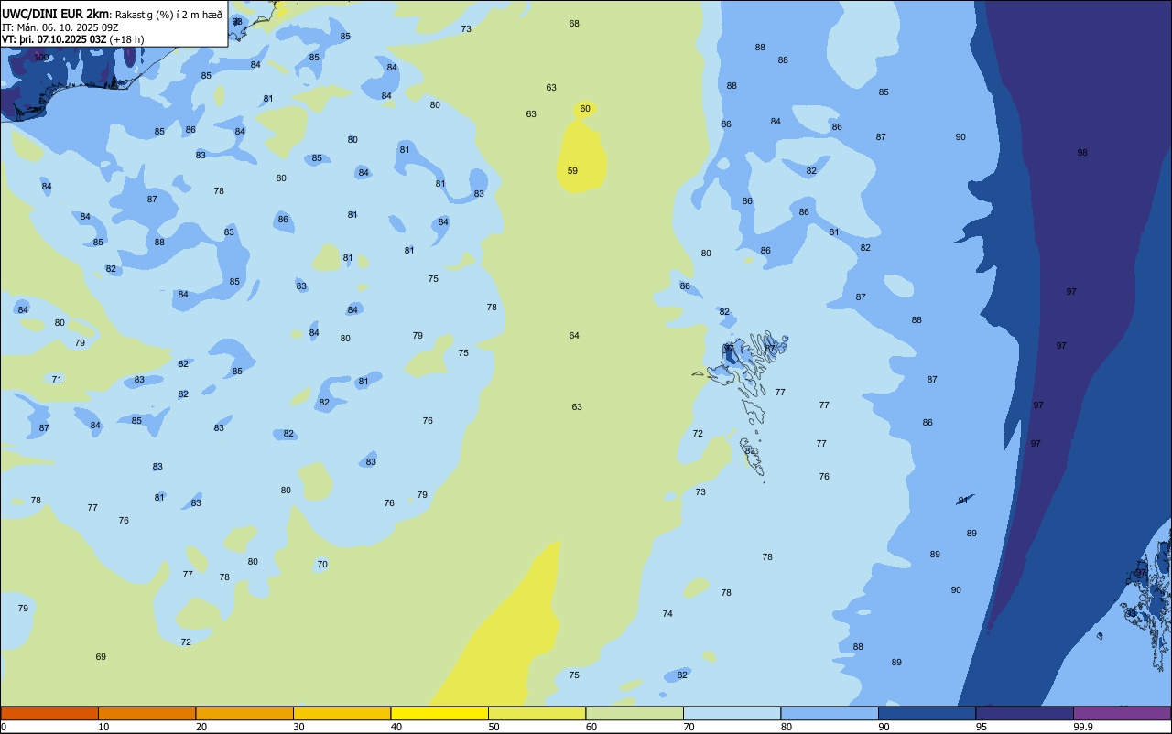The width and height of the screenshot is (1172, 734).
Task: Click the init time line "IT: Mán. 06. 10. 2025 09Z"
Action: click(x=62, y=27)
